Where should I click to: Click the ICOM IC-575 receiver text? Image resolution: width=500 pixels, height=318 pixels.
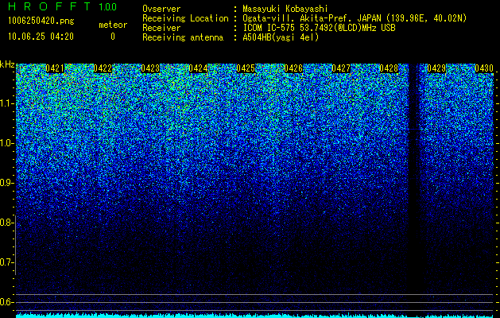coord(319,28)
